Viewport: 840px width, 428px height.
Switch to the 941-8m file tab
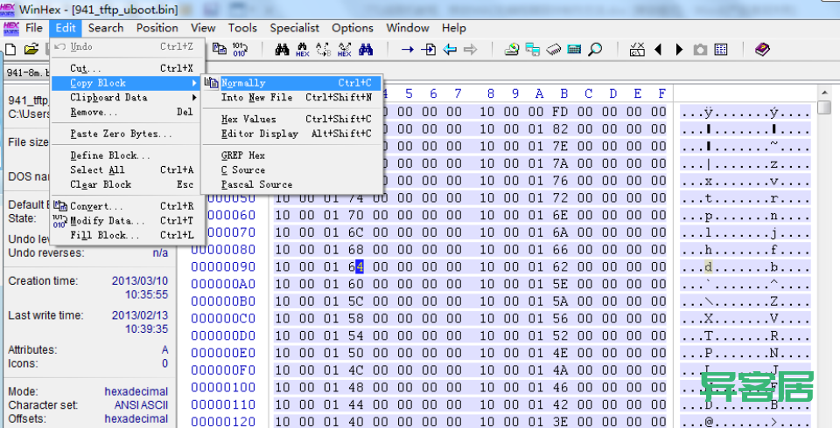[x=27, y=72]
